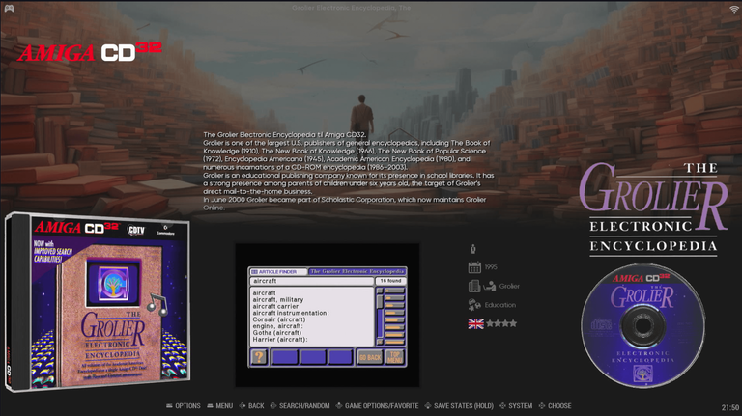This screenshot has height=416, width=742.
Task: Click the Grolier CD disc image
Action: click(639, 324)
